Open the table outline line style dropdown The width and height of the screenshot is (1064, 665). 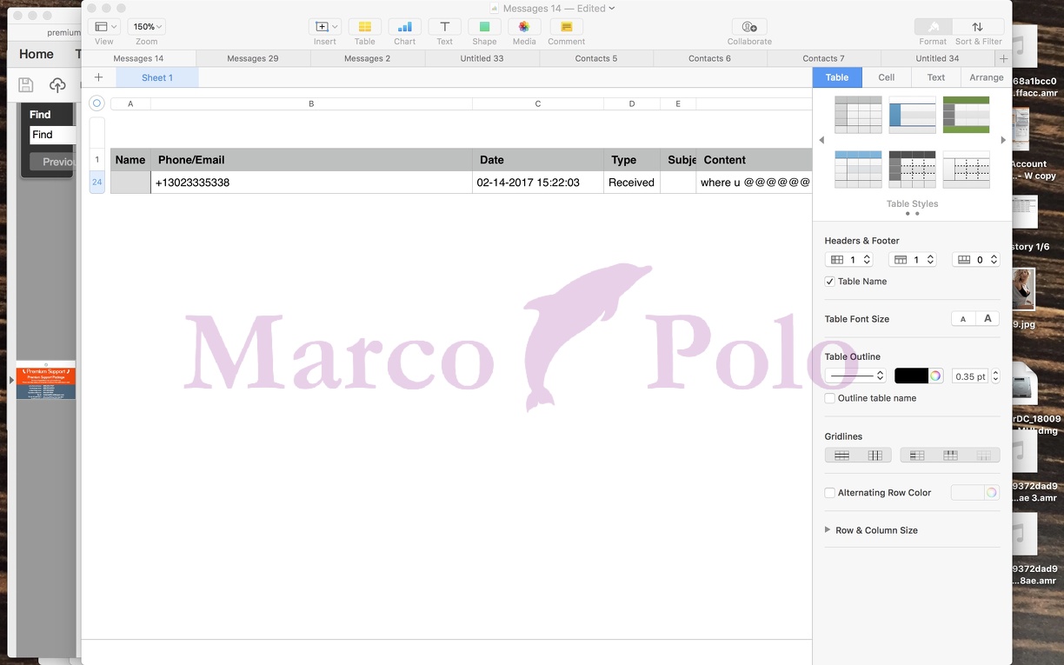[855, 376]
